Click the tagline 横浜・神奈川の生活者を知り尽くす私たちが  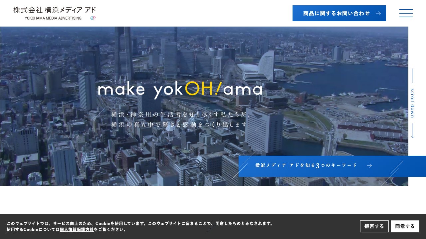pos(181,115)
